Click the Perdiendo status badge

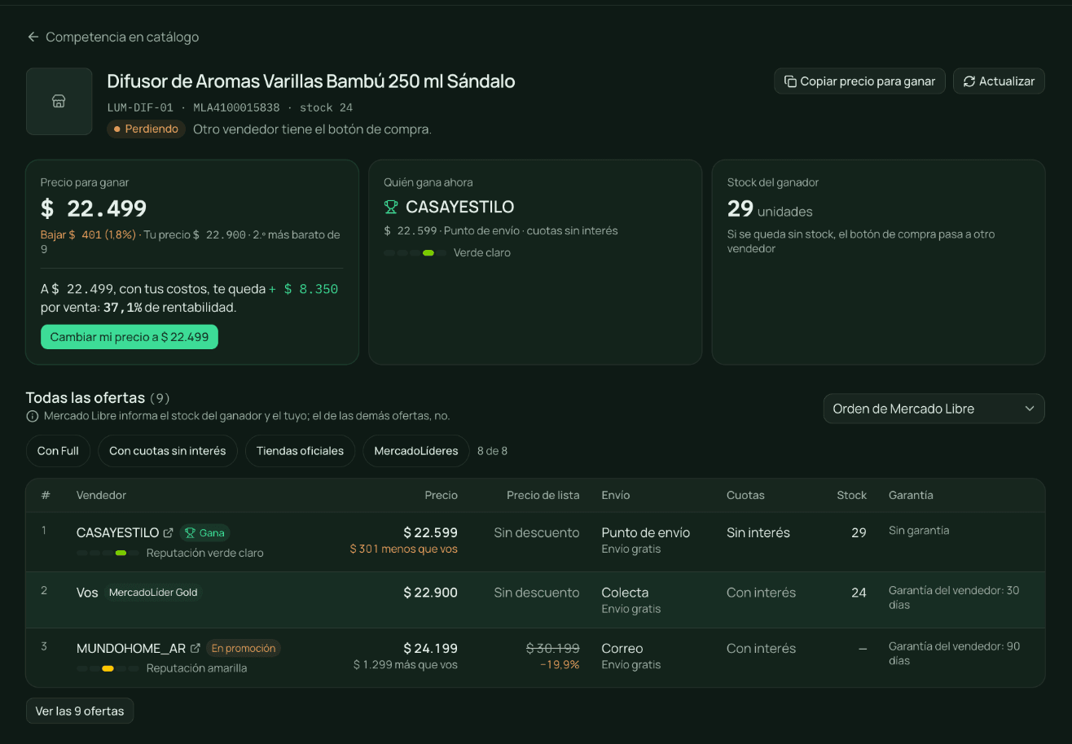tap(147, 129)
